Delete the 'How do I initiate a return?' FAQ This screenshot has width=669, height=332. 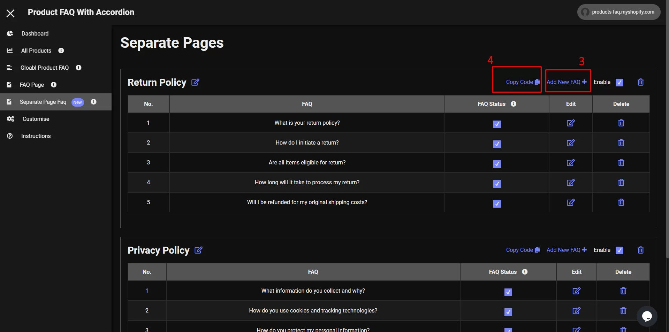tap(621, 143)
